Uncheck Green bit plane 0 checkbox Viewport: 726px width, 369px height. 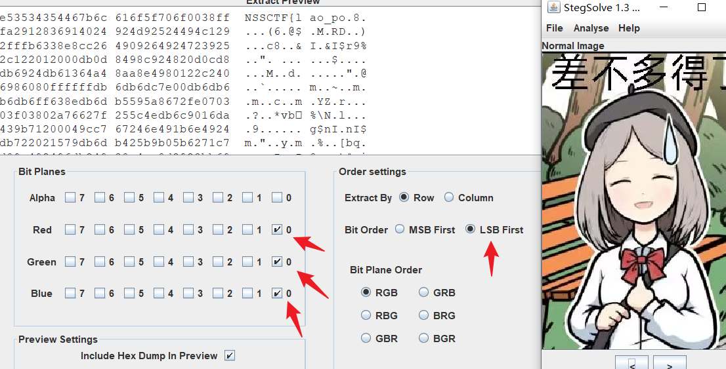tap(277, 262)
